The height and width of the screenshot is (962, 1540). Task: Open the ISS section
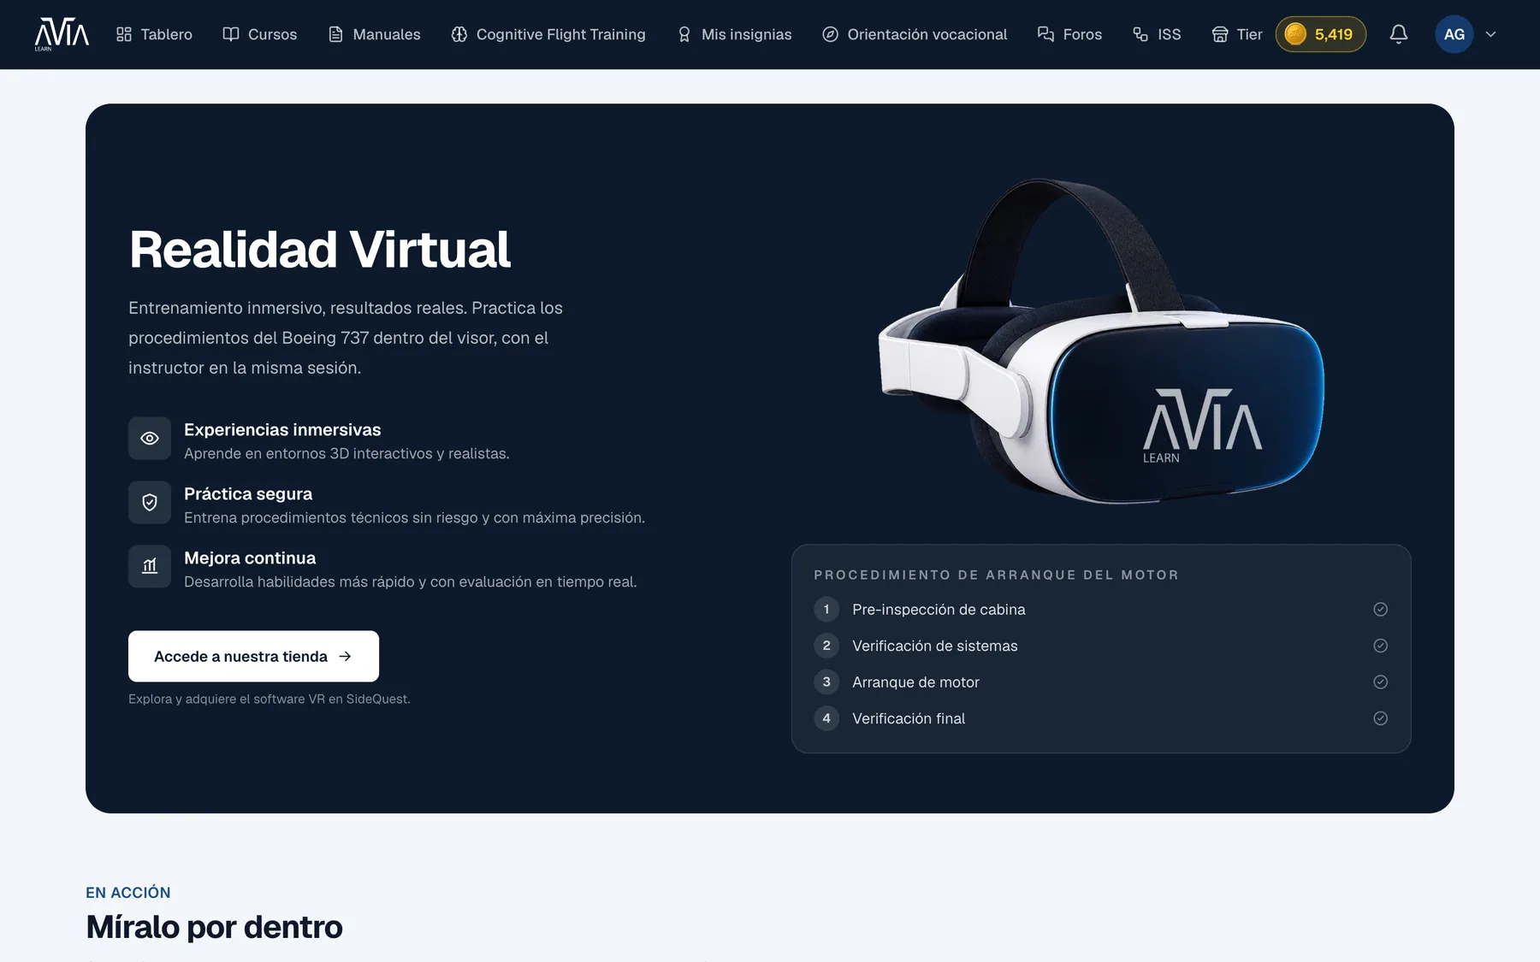click(x=1157, y=34)
